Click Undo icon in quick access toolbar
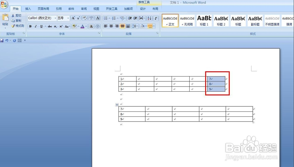The image size is (294, 167). coord(7,40)
